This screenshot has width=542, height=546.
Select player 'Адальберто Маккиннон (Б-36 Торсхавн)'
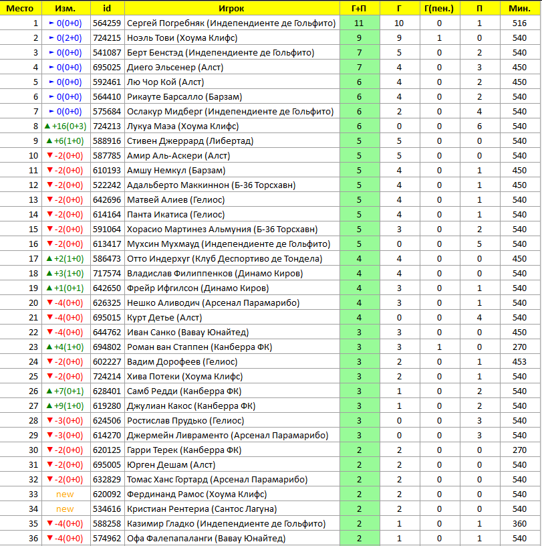click(x=211, y=185)
